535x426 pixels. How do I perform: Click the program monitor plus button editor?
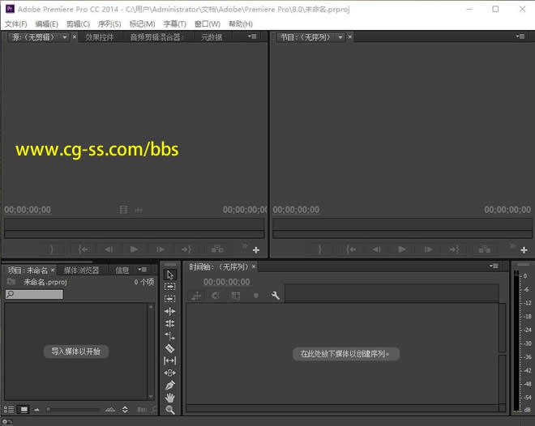523,250
